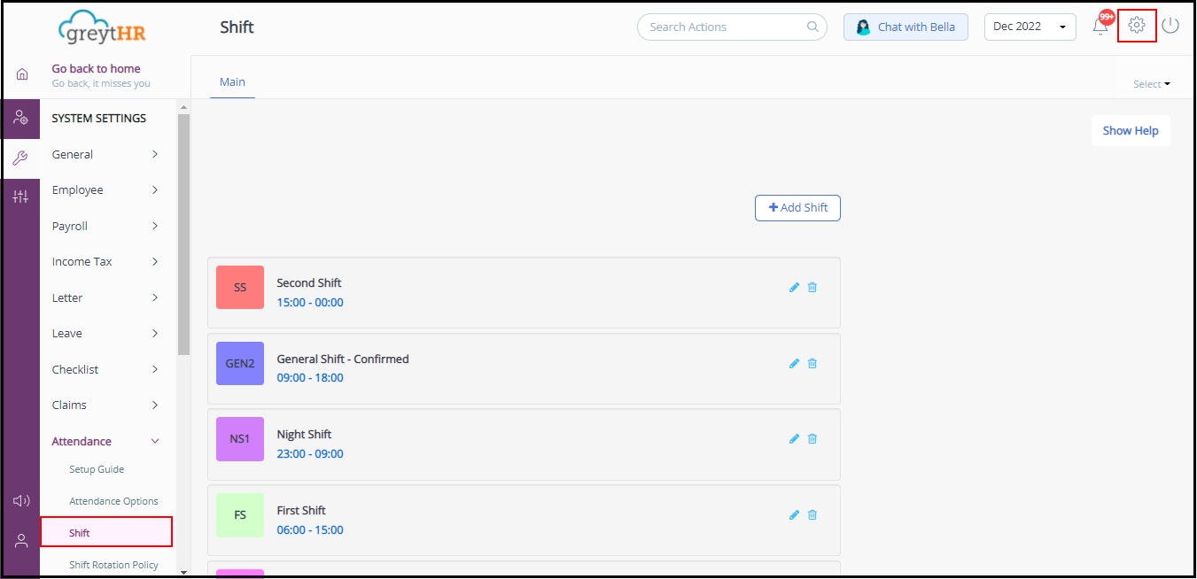Screen dimensions: 1197x579
Task: Click the home icon in sidebar
Action: click(22, 75)
